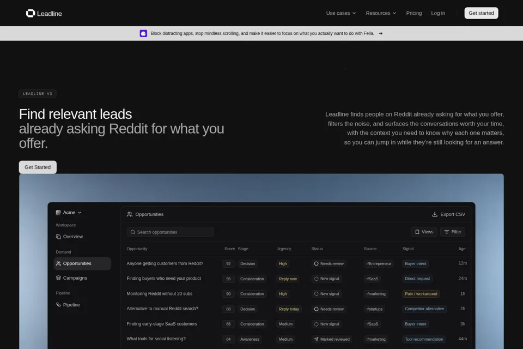
Task: Click "Alternative to manual Reddit search?" row
Action: [296, 309]
